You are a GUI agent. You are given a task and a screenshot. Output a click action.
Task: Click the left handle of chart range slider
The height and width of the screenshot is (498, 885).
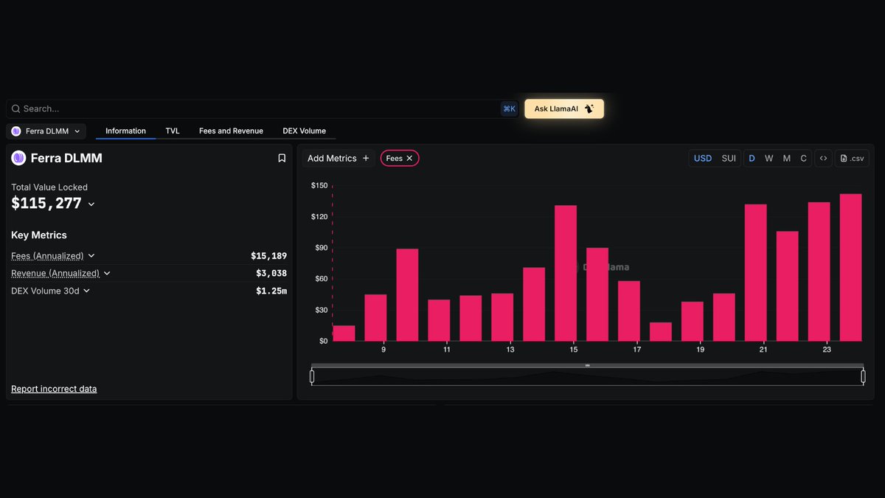click(x=312, y=376)
